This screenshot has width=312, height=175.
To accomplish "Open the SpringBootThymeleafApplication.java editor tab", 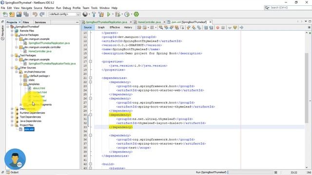I will [x=106, y=22].
